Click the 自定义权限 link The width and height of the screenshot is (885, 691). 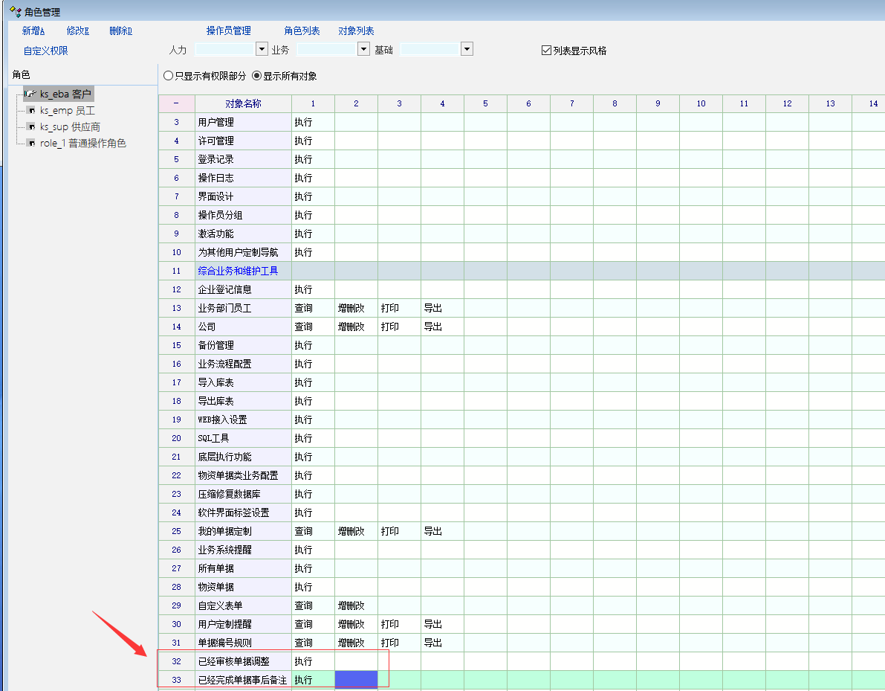tap(46, 51)
